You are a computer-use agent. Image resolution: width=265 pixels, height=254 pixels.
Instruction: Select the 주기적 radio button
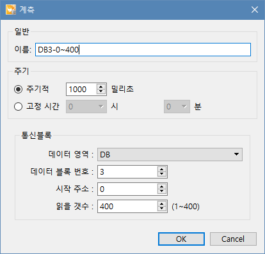(18, 89)
